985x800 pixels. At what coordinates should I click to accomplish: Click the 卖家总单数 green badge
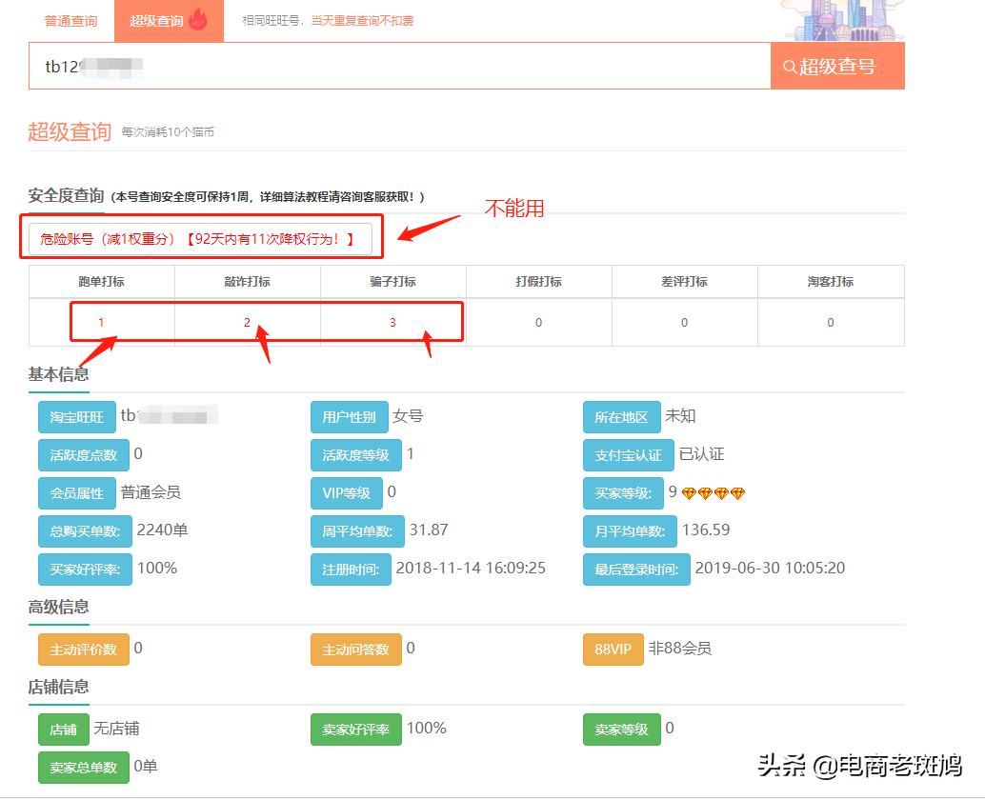coord(84,767)
